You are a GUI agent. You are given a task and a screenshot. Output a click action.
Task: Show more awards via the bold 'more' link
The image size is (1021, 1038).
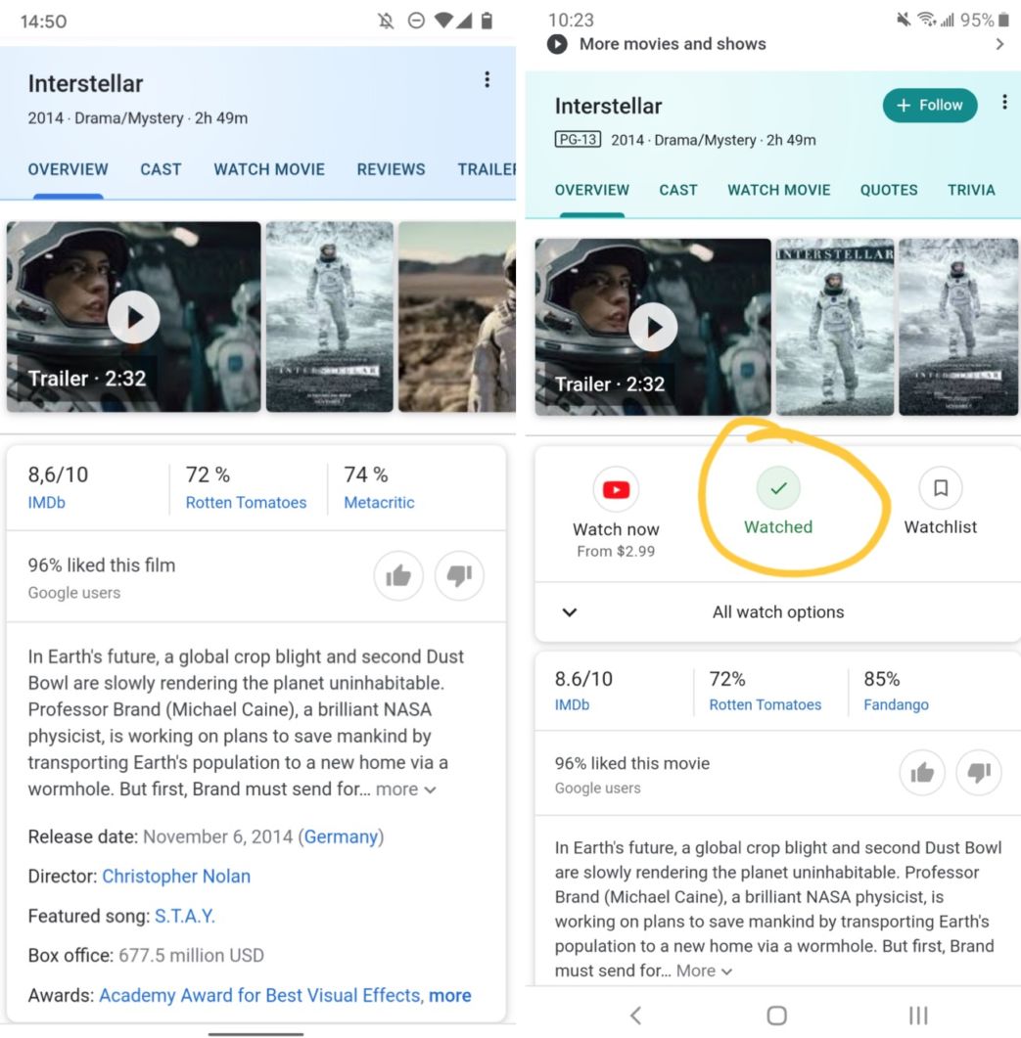450,996
